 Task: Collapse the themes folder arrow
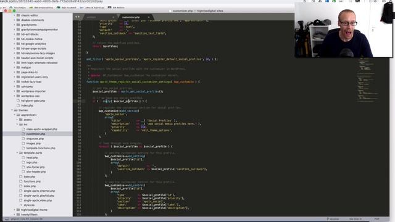pyautogui.click(x=12, y=110)
